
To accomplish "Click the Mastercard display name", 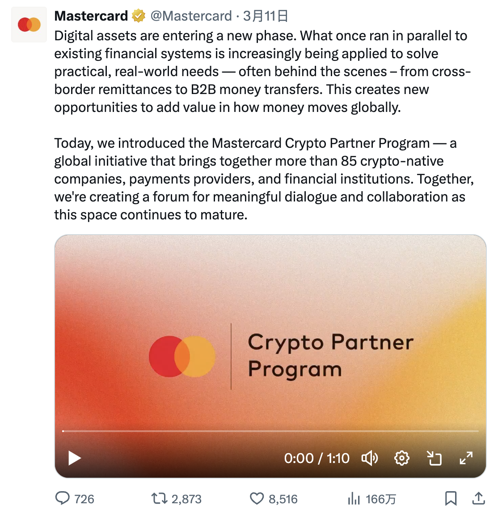I will [x=90, y=16].
